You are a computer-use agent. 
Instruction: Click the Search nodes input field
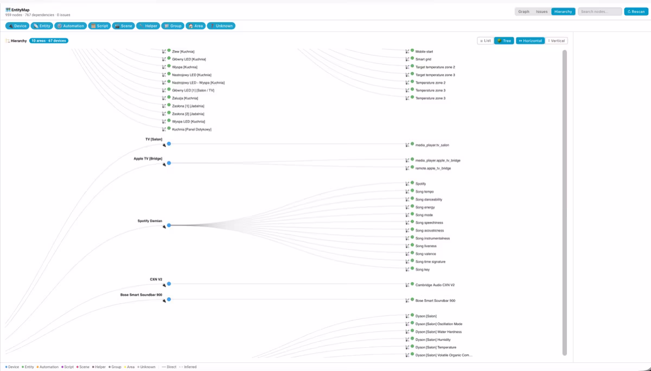click(x=600, y=11)
